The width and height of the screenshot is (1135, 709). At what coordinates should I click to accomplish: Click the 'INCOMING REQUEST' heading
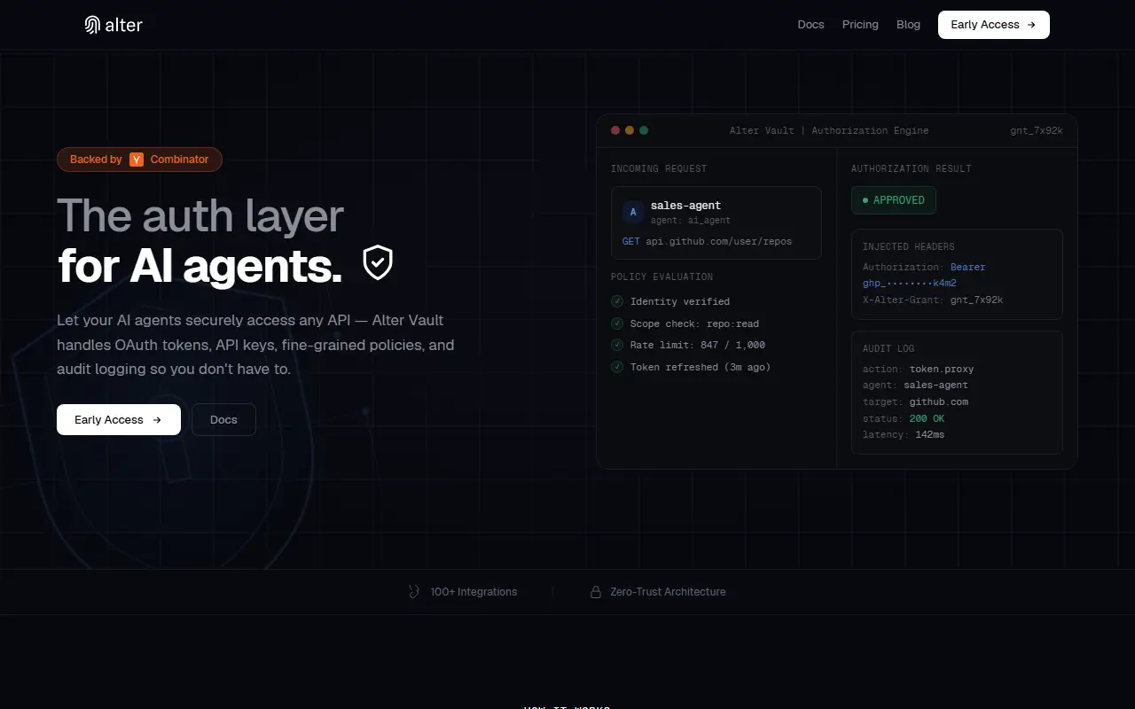pos(659,168)
